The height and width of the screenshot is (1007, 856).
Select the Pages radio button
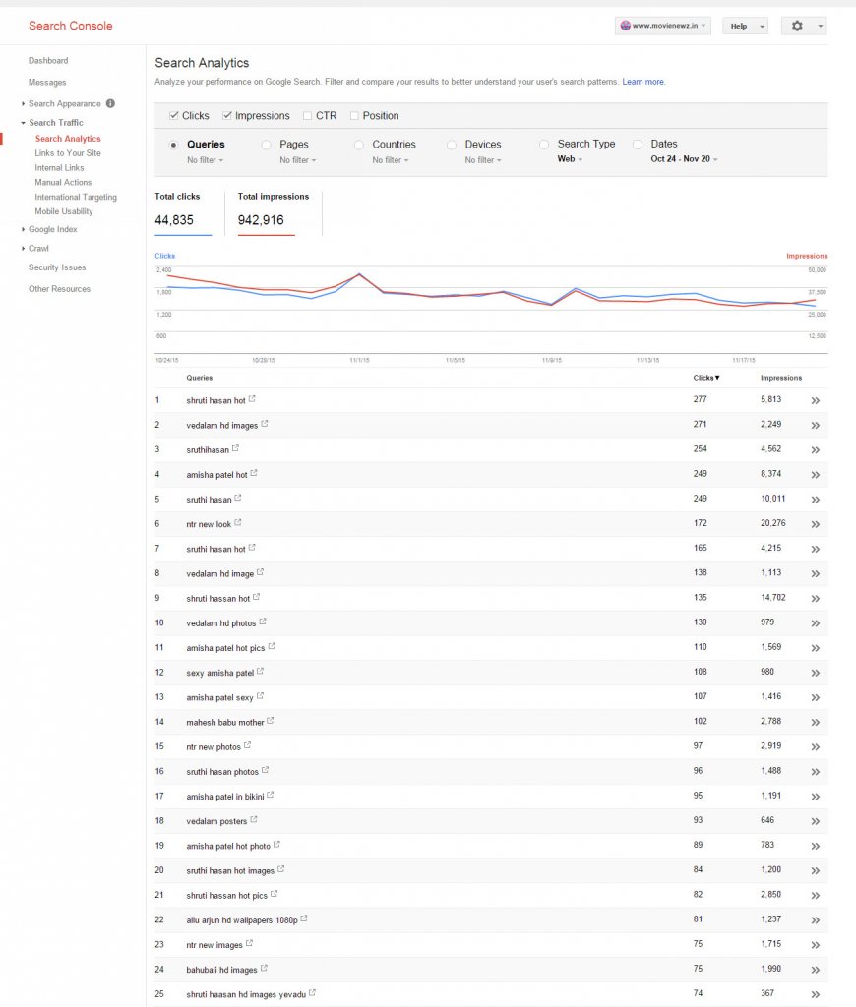point(266,145)
